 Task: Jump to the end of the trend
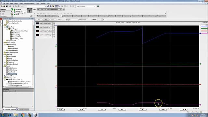(183, 110)
